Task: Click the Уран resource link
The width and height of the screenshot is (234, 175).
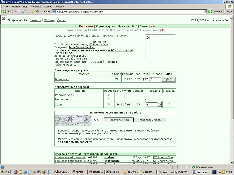Action: point(58,104)
